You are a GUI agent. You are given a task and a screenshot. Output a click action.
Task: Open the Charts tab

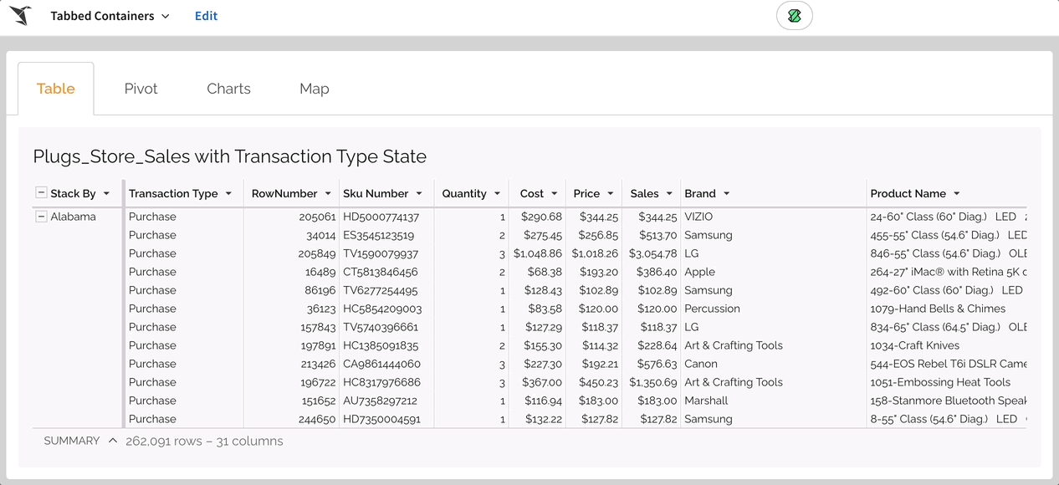coord(228,89)
